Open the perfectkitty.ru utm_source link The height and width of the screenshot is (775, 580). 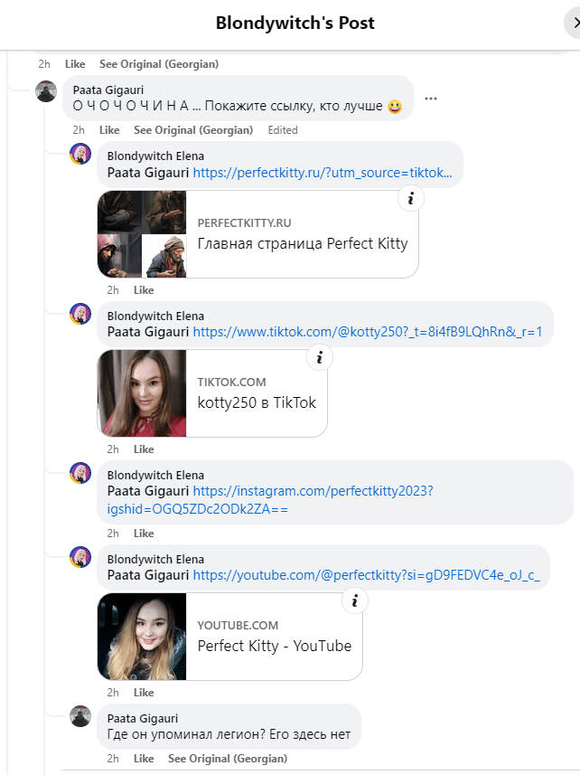tap(323, 173)
